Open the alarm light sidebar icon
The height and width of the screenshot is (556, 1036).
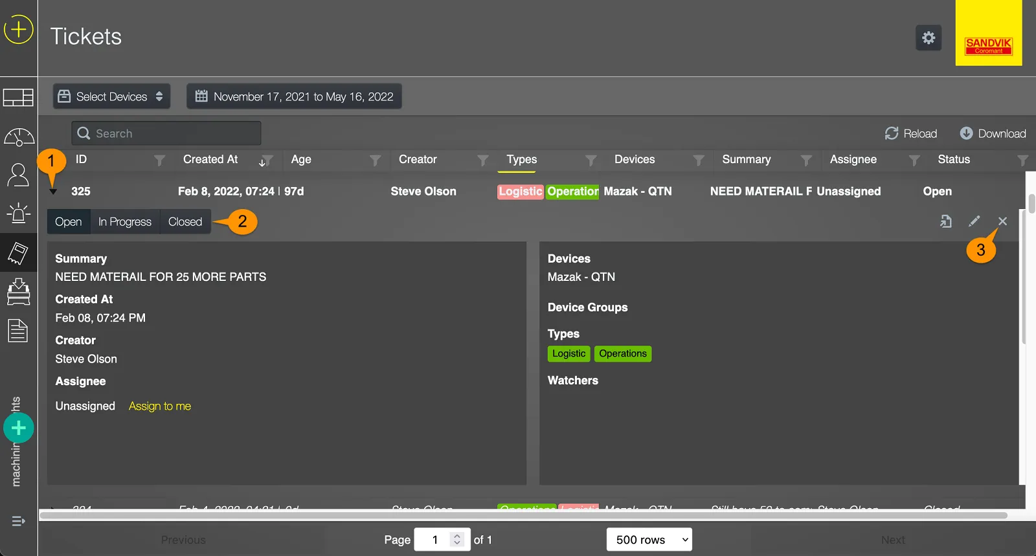coord(18,213)
